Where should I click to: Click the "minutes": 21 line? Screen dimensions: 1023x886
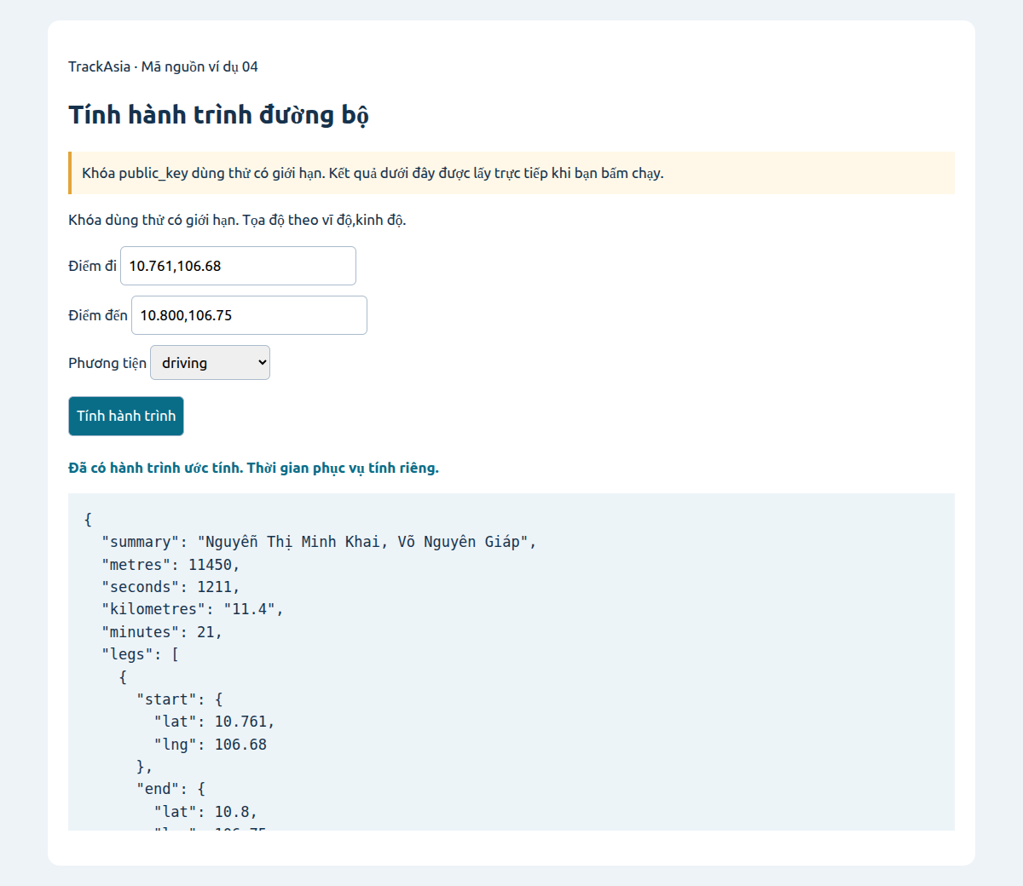point(162,632)
